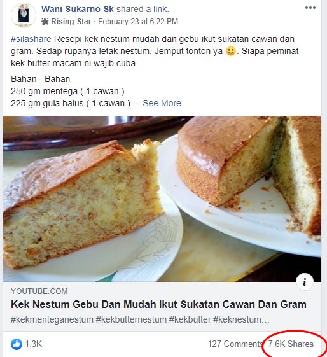Click the Rising Star badge icon
The height and width of the screenshot is (357, 327).
pos(45,22)
